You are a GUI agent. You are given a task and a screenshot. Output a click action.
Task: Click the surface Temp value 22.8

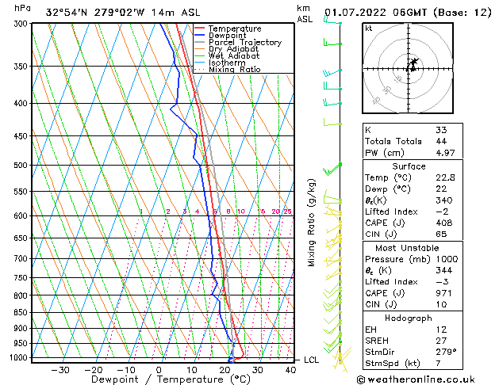click(445, 177)
